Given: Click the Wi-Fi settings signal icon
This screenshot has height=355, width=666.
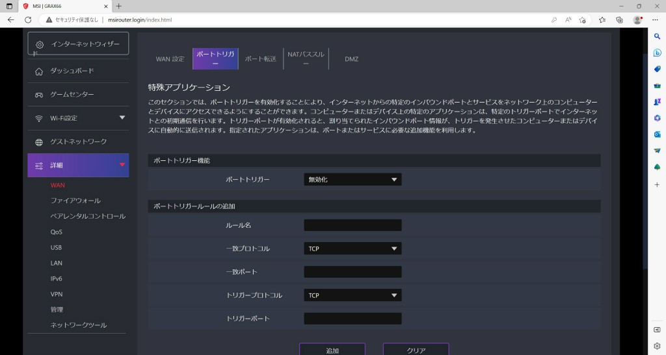Looking at the screenshot, I should point(39,119).
